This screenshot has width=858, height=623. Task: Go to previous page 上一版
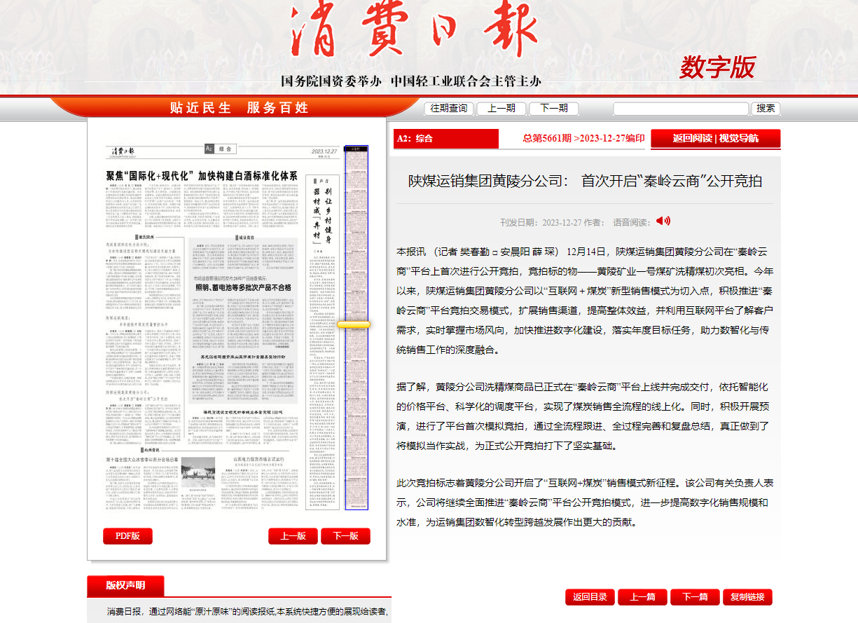click(x=293, y=536)
